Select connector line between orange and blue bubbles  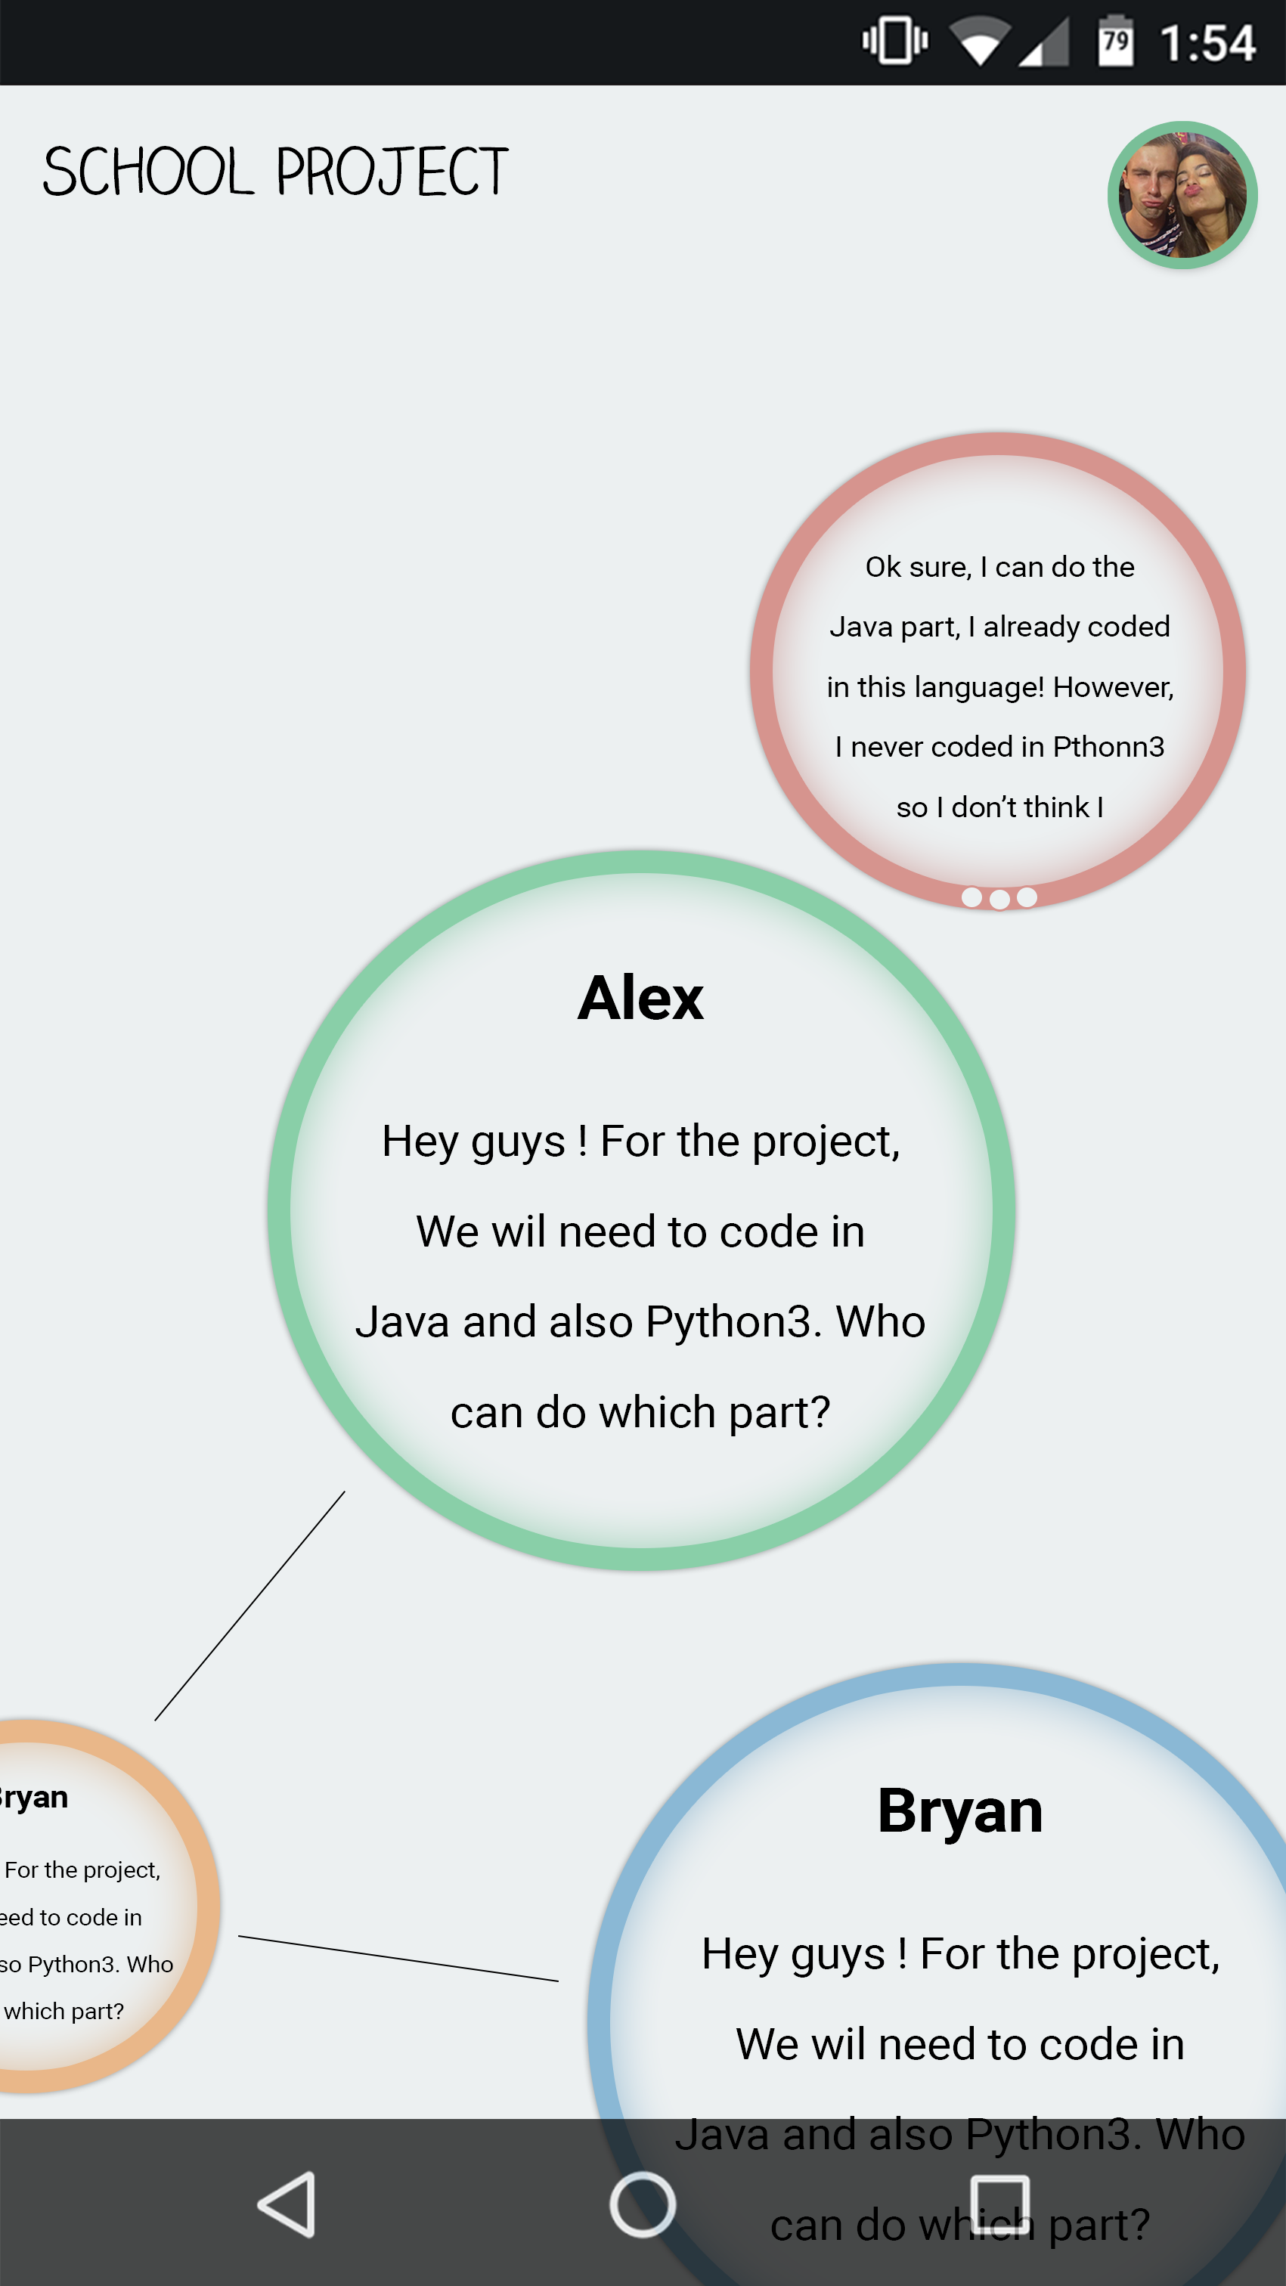click(x=398, y=1959)
